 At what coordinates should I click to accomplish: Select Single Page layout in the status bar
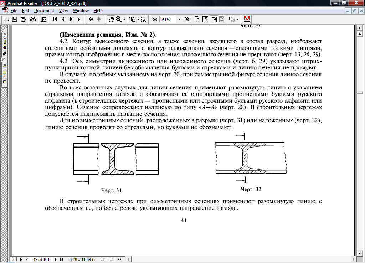(102, 259)
